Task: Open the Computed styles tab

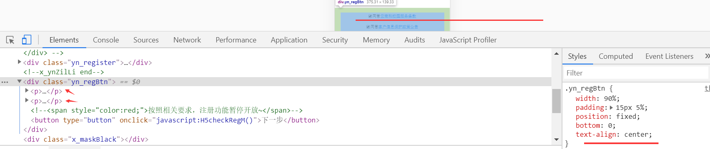Action: [616, 56]
